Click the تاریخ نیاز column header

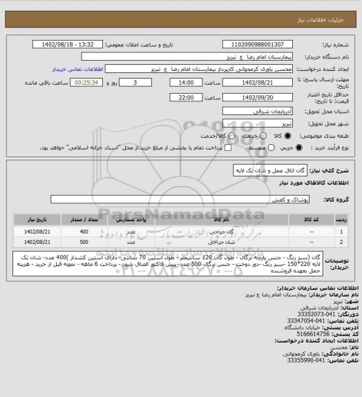(x=37, y=220)
